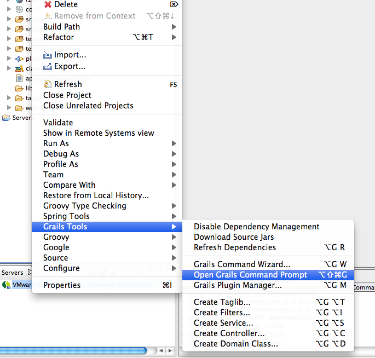Open the Source menu entry
The width and height of the screenshot is (375, 358).
107,258
